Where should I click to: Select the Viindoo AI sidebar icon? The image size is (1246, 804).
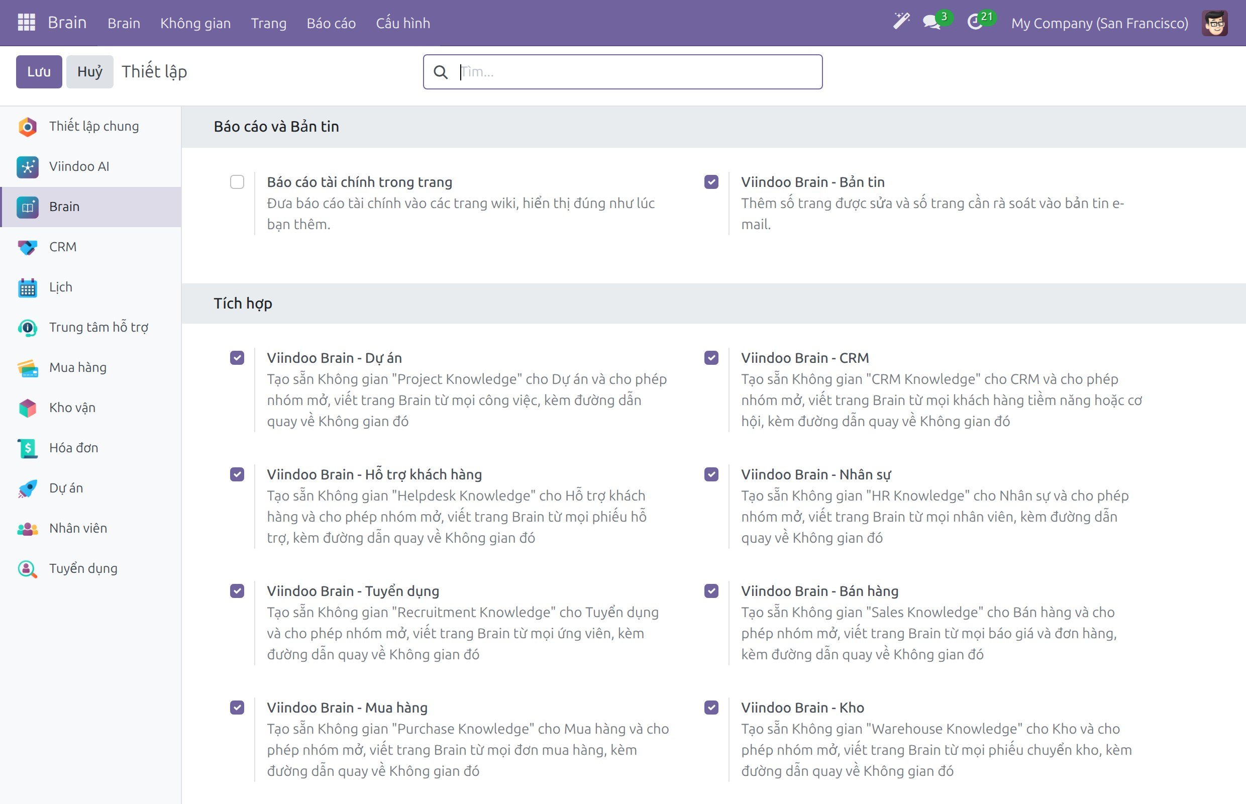click(x=28, y=166)
